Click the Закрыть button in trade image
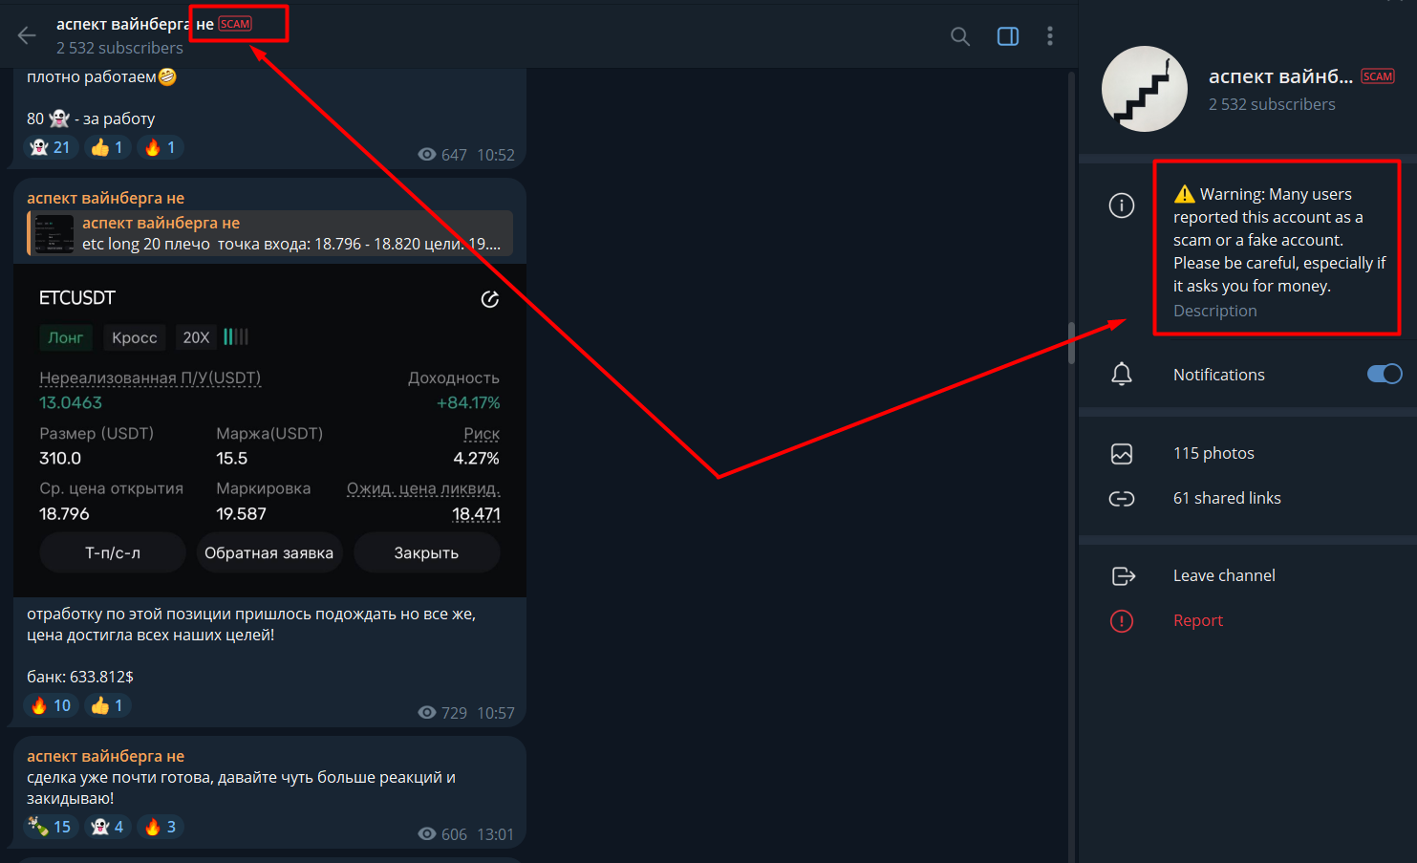The width and height of the screenshot is (1417, 863). click(426, 552)
